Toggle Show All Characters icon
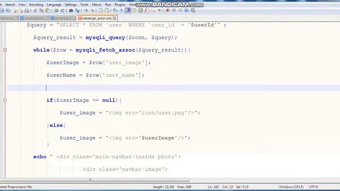340x191 pixels. [122, 11]
